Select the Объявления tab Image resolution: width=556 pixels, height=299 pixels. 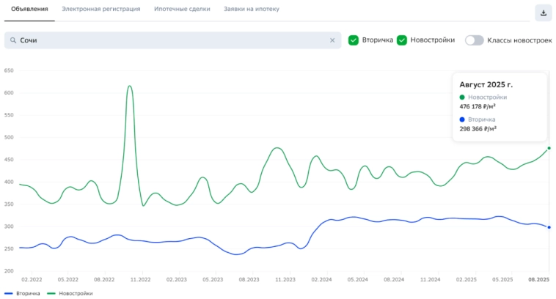coord(30,9)
